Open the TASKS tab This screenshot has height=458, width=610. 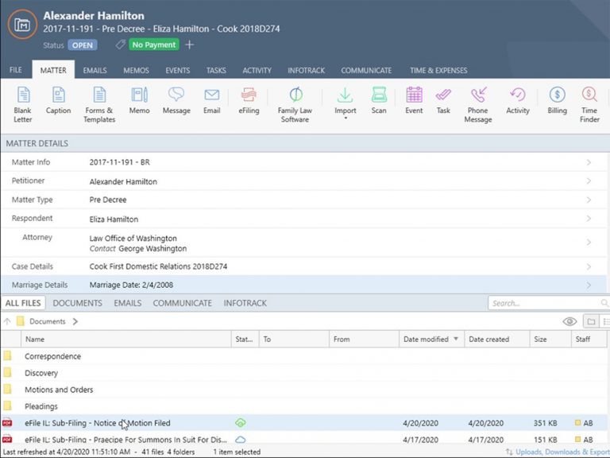click(216, 71)
